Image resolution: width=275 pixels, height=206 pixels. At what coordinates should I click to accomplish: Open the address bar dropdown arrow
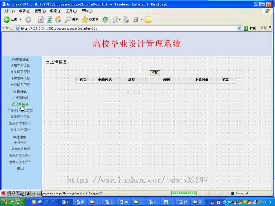[x=239, y=28]
